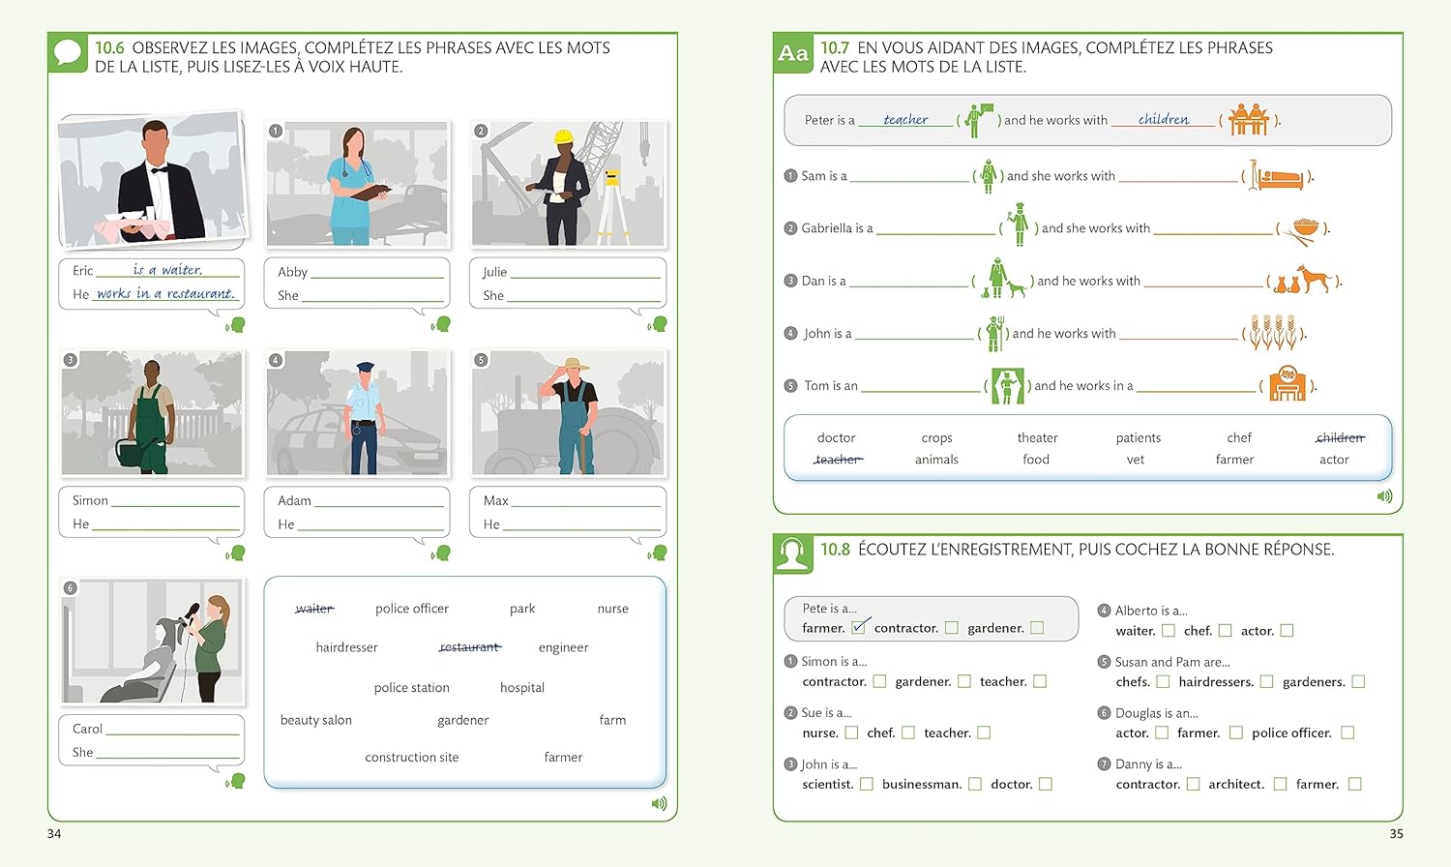Click the hairdresser picture numbered 6

[152, 642]
